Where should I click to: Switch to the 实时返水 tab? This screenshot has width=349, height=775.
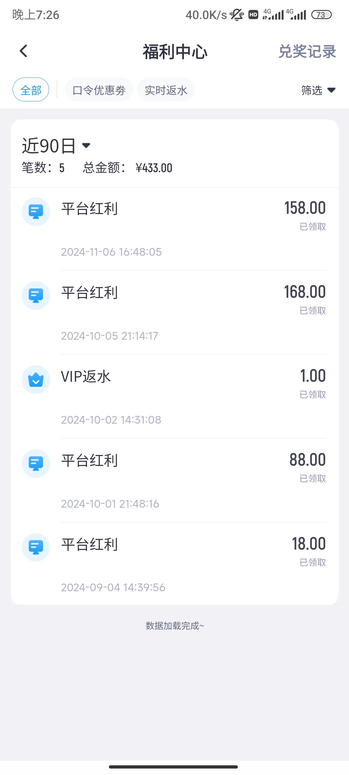point(166,90)
